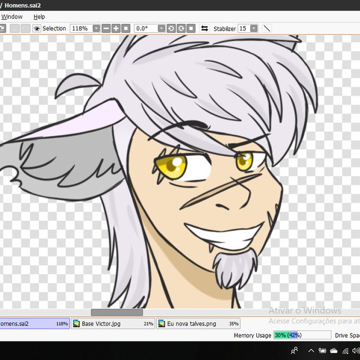Flip the view horizontally with arrows icon

pyautogui.click(x=204, y=29)
